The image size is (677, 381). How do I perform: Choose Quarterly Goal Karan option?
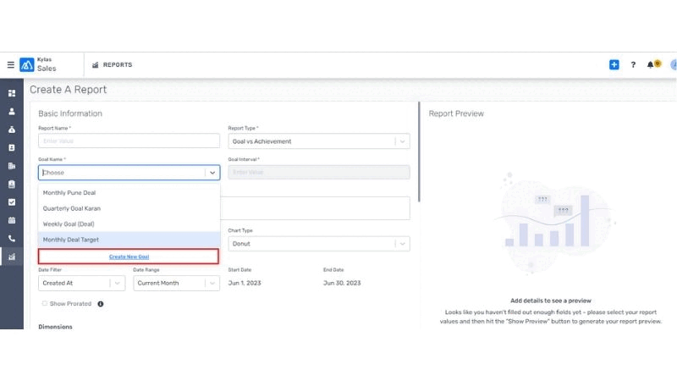129,208
